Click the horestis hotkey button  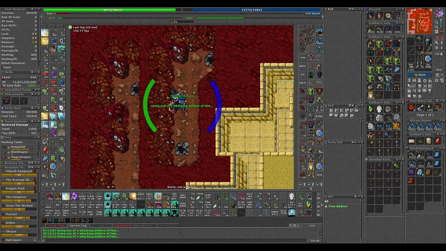coord(83,213)
